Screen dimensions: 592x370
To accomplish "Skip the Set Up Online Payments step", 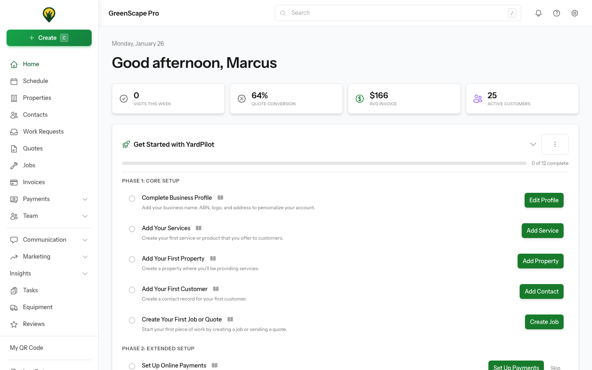I will [x=555, y=367].
